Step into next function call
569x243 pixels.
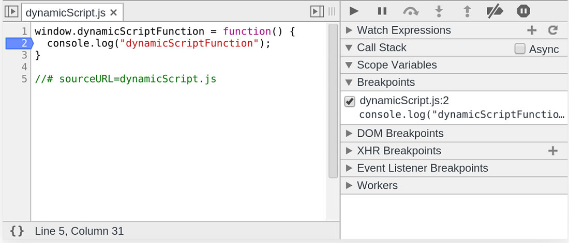pos(439,11)
